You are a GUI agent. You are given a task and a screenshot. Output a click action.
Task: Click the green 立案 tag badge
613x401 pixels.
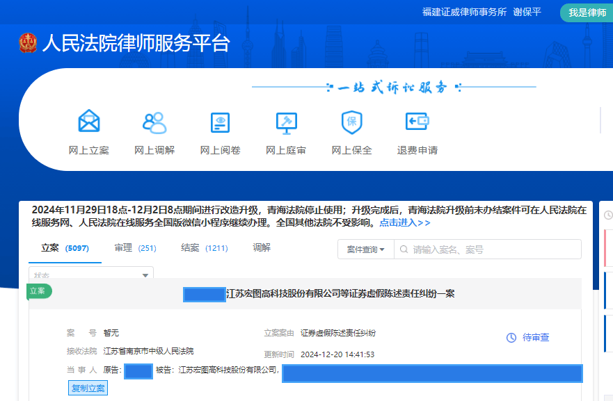pyautogui.click(x=39, y=291)
